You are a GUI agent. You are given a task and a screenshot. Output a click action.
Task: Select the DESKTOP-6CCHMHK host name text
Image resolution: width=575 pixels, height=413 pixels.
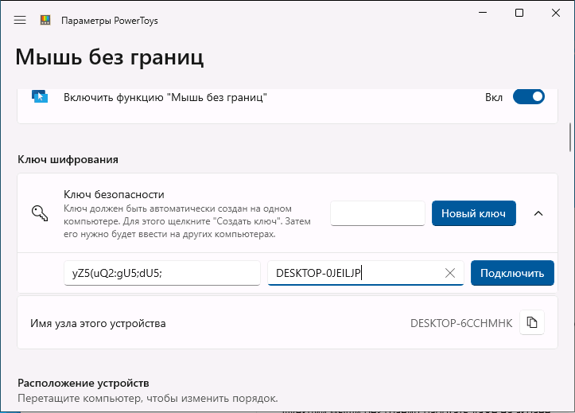point(461,323)
